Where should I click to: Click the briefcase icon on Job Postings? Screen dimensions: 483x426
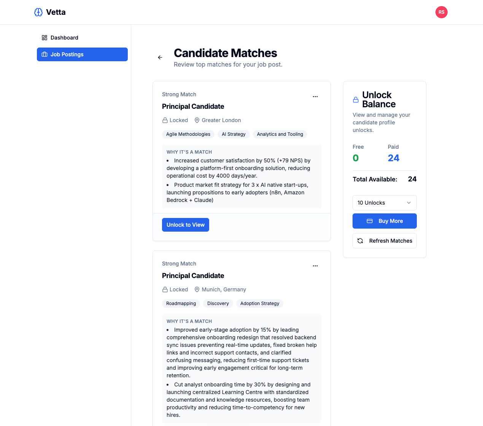click(45, 54)
